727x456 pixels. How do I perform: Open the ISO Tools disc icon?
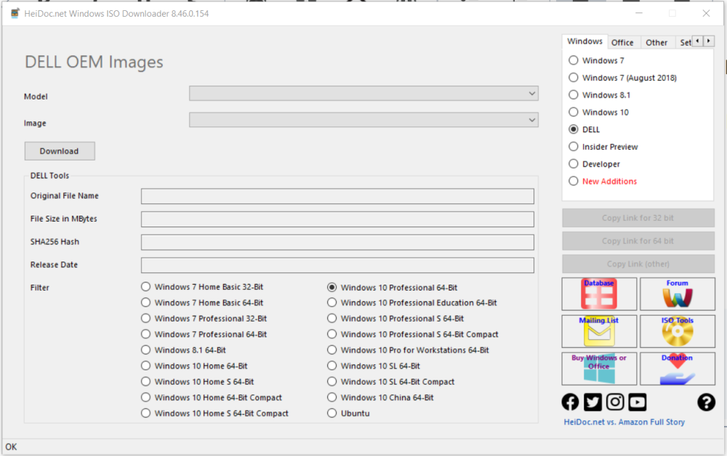[678, 331]
